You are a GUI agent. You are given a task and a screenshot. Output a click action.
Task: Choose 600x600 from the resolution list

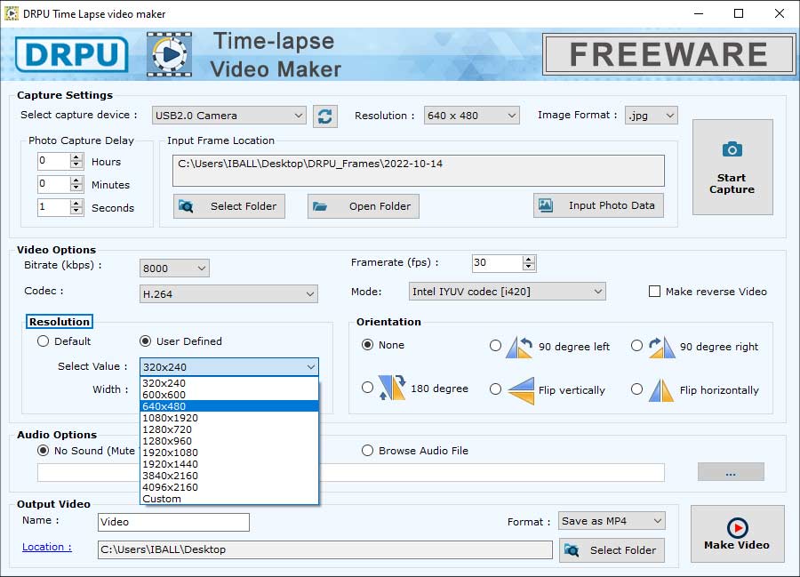point(229,395)
